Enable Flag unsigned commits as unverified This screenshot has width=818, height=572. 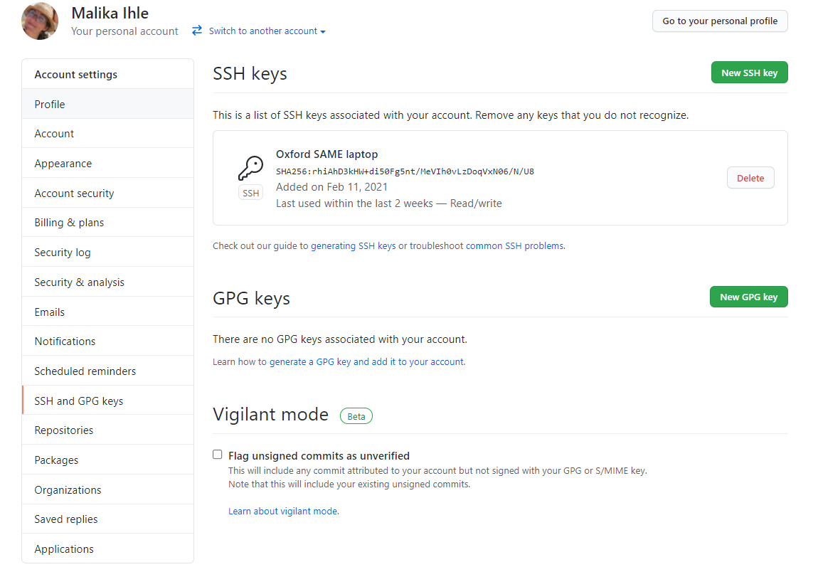click(x=217, y=454)
